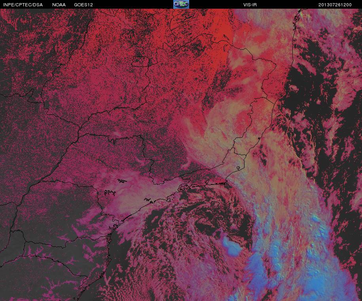Image resolution: width=362 pixels, height=301 pixels.
Task: Click the CPTEC logo in the header
Action: click(181, 4)
